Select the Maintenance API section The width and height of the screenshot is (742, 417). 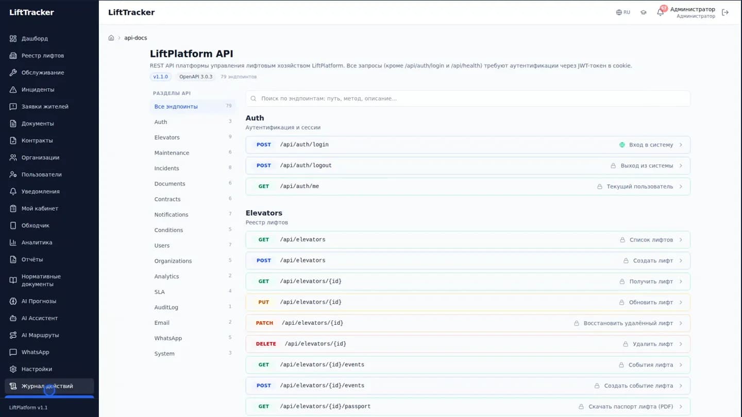pos(193,153)
